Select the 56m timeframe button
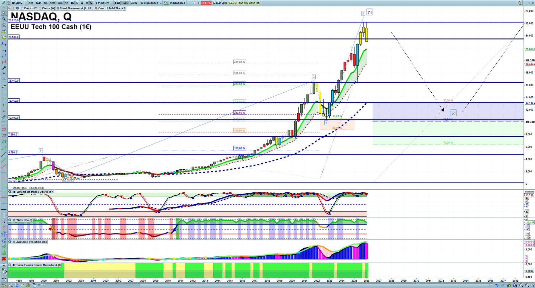The image size is (535, 288). 60,3
